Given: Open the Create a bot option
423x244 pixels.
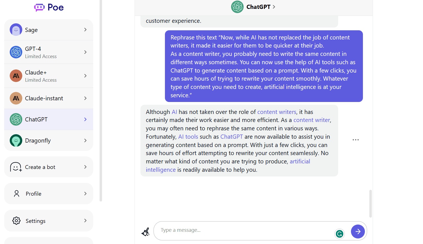Looking at the screenshot, I should point(40,167).
